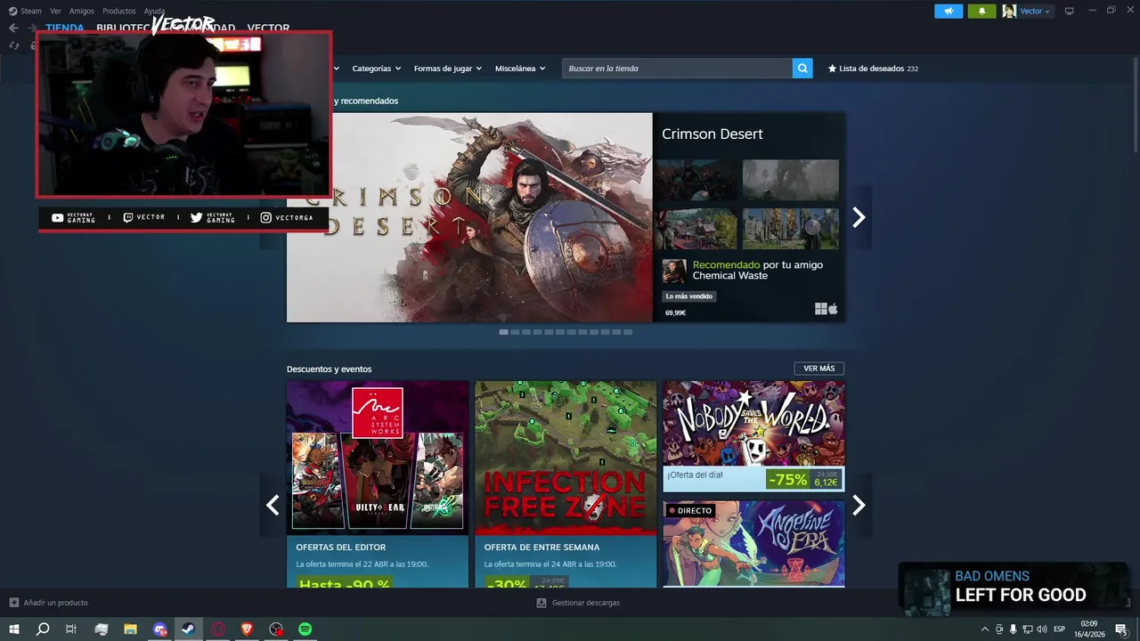Open the Arc System Works sale card
The height and width of the screenshot is (641, 1140).
[x=378, y=484]
